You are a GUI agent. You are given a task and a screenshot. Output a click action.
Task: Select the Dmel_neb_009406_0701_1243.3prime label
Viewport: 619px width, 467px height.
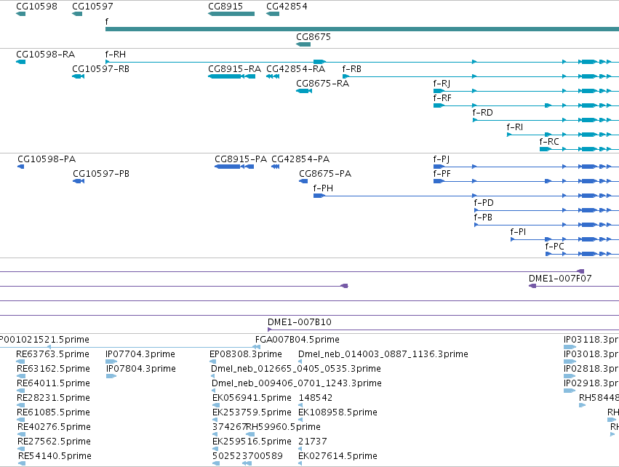[x=297, y=383]
